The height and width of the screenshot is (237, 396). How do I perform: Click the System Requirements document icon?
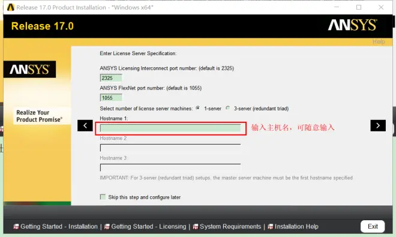point(196,227)
